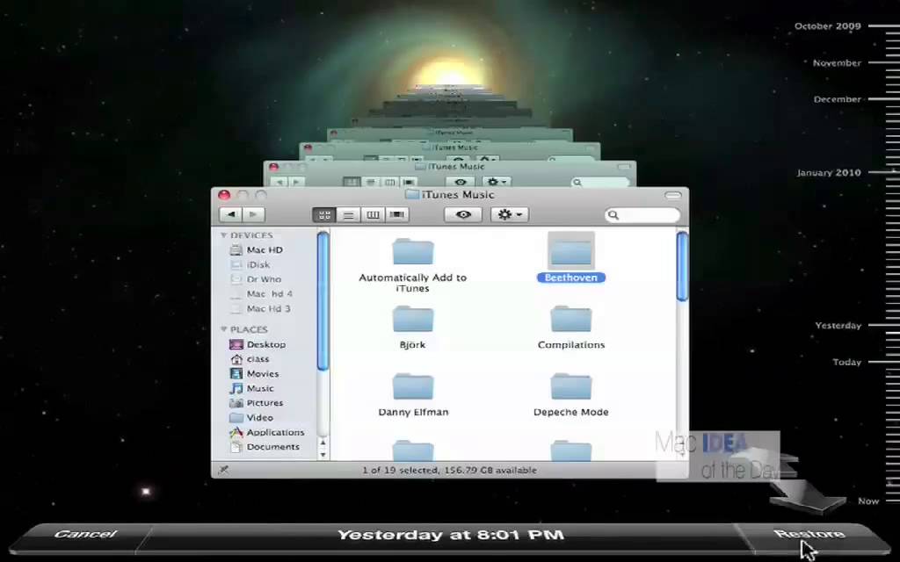Collapse the PLACES section
Screen dimensions: 900x562
pos(223,329)
